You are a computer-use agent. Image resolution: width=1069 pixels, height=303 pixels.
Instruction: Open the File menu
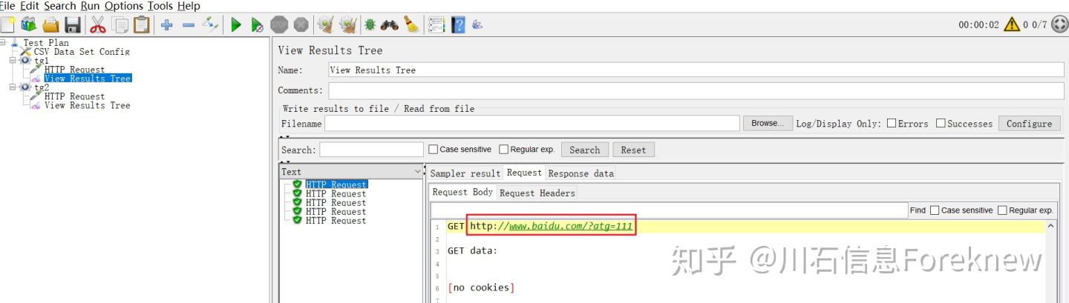click(7, 6)
